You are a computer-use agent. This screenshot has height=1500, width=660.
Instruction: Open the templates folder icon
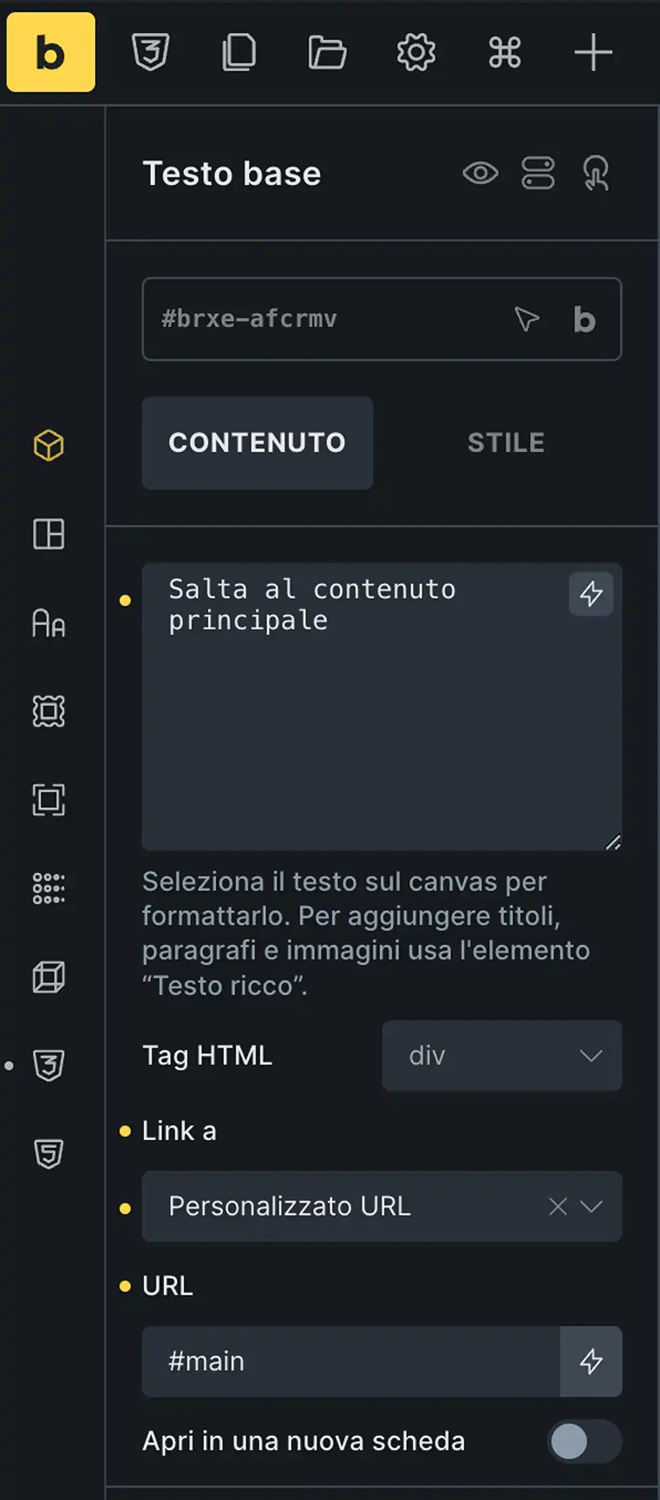click(x=327, y=52)
